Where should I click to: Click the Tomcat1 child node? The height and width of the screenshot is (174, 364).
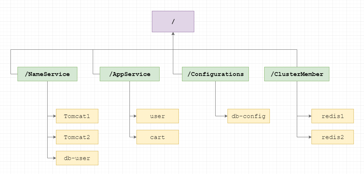77,116
